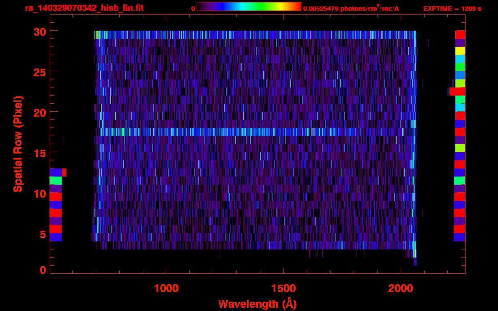Viewport: 498px width, 311px height.
Task: Click the 1000 wavelength tick label
Action: [166, 288]
